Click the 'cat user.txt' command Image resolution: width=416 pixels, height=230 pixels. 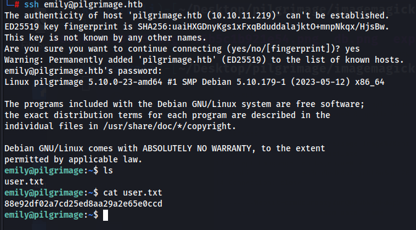click(x=133, y=192)
